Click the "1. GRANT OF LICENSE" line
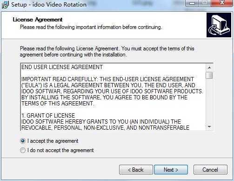 click(x=48, y=116)
